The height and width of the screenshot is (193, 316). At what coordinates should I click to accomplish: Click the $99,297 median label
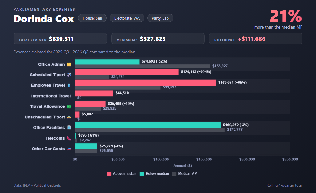click(x=169, y=87)
